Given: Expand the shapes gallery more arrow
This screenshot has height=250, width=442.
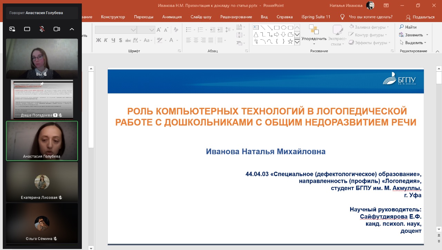Looking at the screenshot, I should tap(297, 42).
